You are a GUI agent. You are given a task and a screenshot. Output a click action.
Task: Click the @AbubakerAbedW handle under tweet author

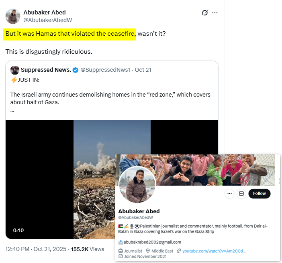click(x=48, y=20)
